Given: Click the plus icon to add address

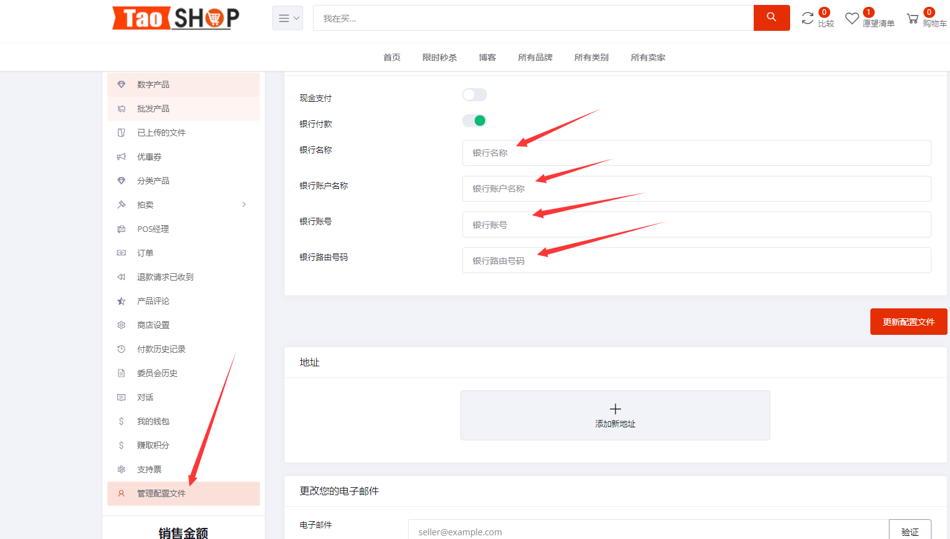Looking at the screenshot, I should (615, 409).
